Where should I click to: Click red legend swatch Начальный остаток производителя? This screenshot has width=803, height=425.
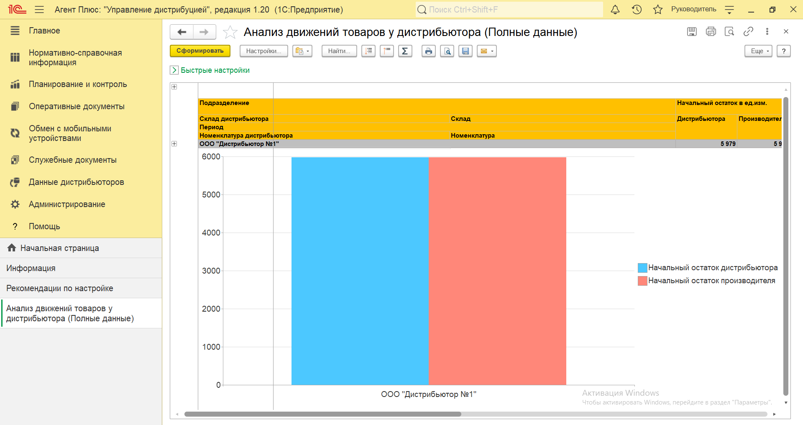tap(642, 281)
